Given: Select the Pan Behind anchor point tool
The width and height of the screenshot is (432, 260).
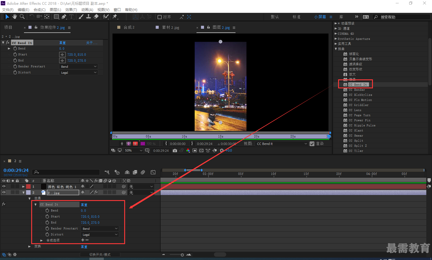Looking at the screenshot, I should coord(47,17).
